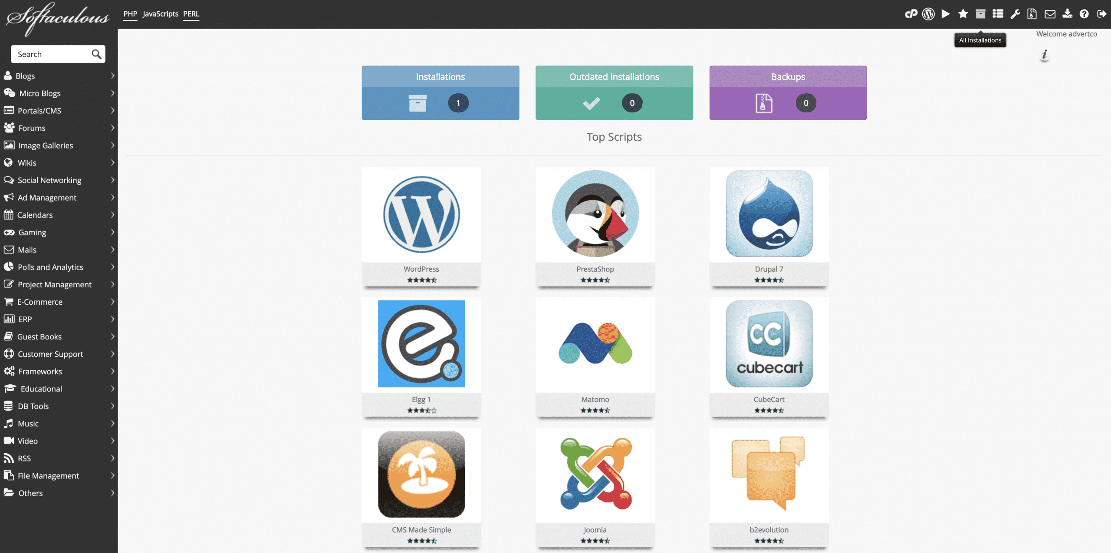Click the logout arrow icon
1111x553 pixels.
[1101, 14]
